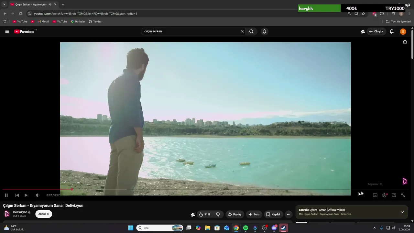Skip to the previous video
Screen dimensions: 414x233
[x=17, y=195]
